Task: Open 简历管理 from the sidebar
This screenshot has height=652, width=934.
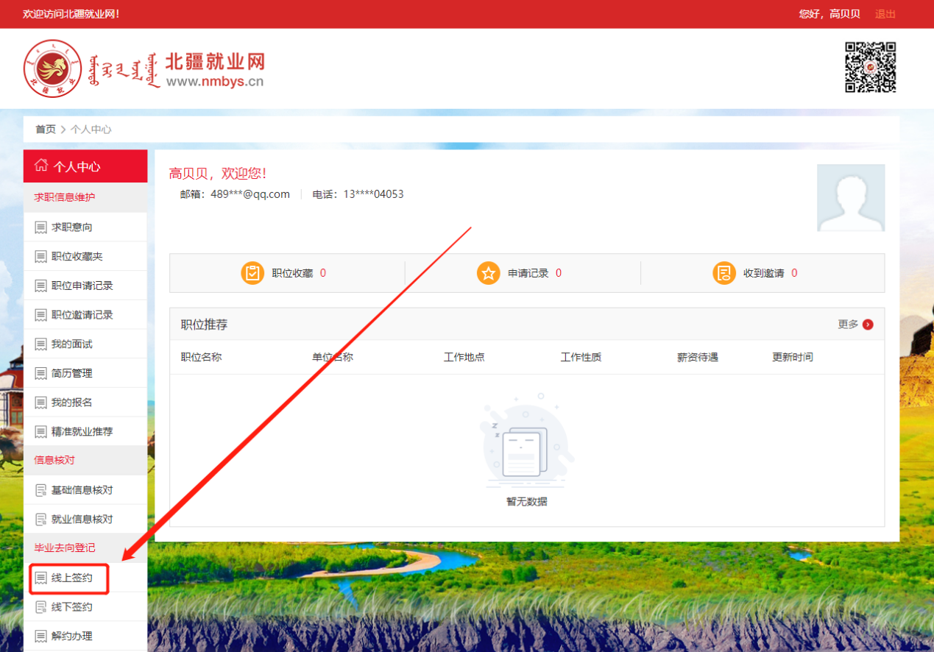Action: 72,373
